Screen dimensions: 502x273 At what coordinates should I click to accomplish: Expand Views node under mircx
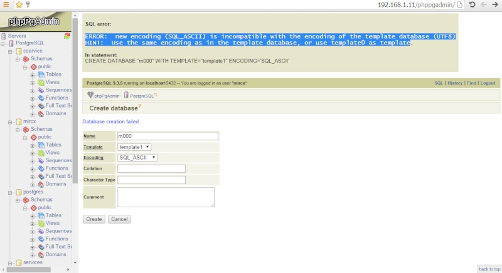tap(33, 153)
